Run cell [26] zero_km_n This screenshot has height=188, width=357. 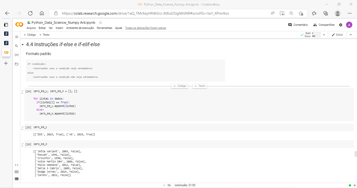[x=28, y=144]
